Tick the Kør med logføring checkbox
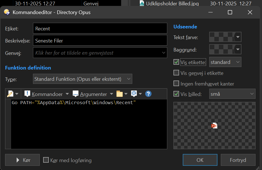Viewport: 262px width, 170px height. (x=46, y=160)
